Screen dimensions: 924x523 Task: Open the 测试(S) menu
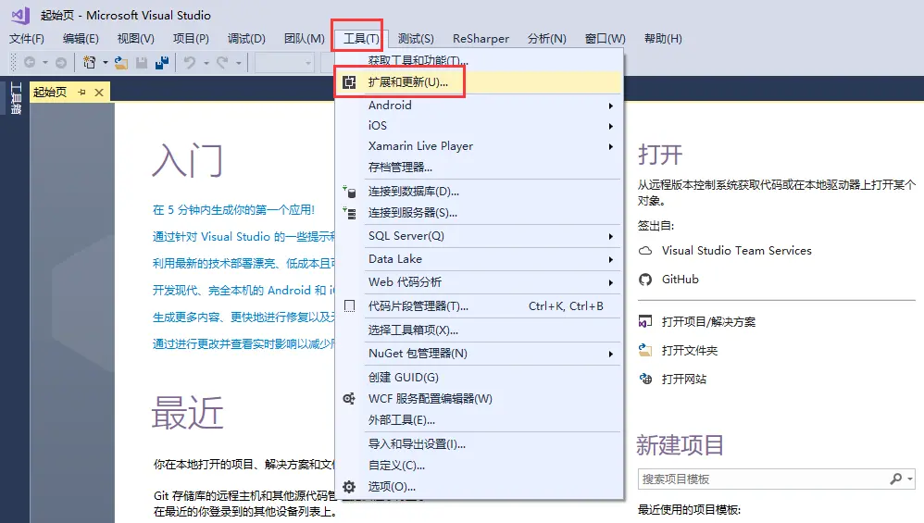point(416,39)
